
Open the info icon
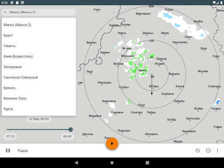[x=208, y=150]
